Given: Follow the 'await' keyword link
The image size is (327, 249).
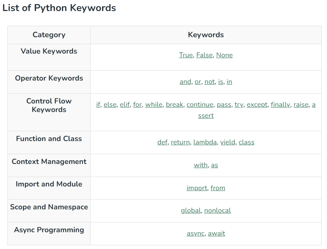Looking at the screenshot, I should (x=216, y=233).
